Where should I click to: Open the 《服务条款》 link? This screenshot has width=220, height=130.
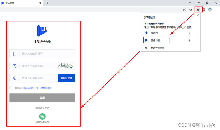(29, 88)
